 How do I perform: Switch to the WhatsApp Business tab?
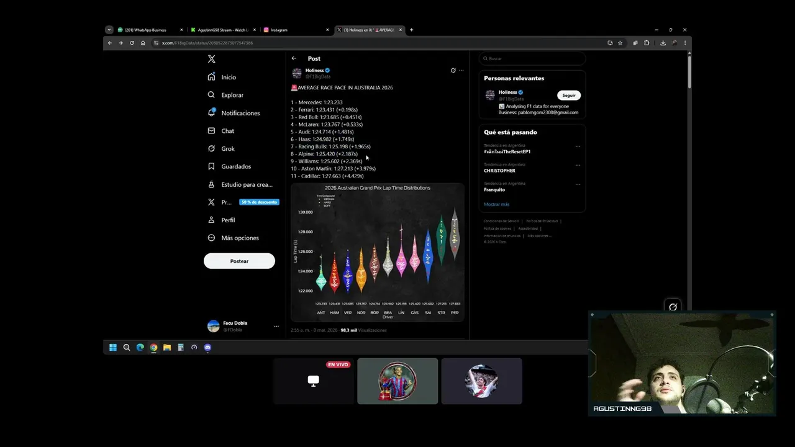pyautogui.click(x=150, y=30)
